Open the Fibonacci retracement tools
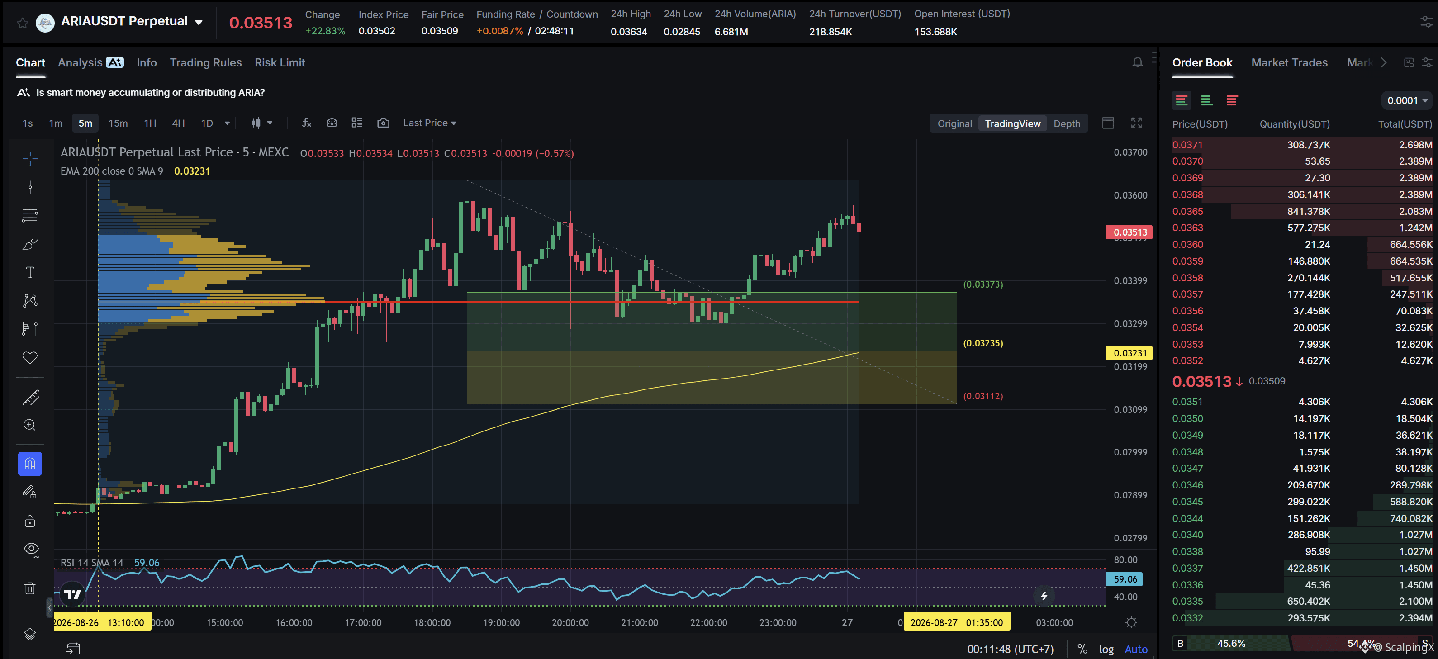This screenshot has height=659, width=1438. click(x=30, y=215)
